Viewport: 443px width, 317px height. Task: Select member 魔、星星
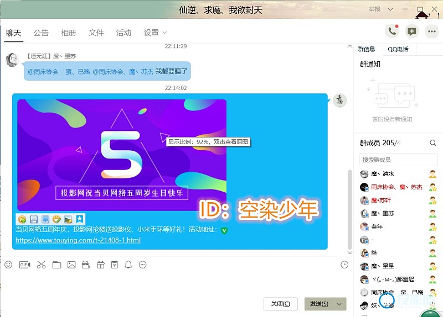(398, 266)
